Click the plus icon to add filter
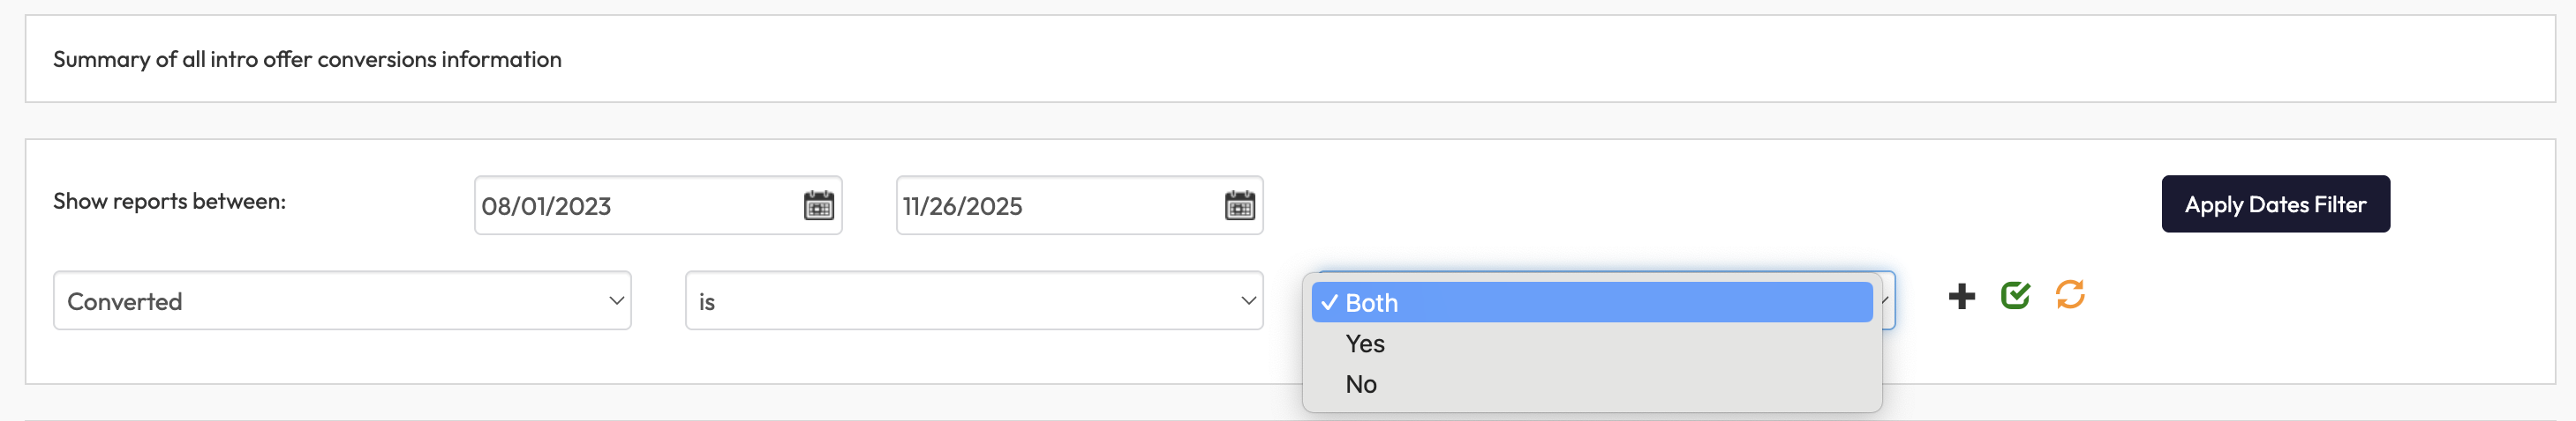Image resolution: width=2576 pixels, height=421 pixels. tap(1961, 296)
